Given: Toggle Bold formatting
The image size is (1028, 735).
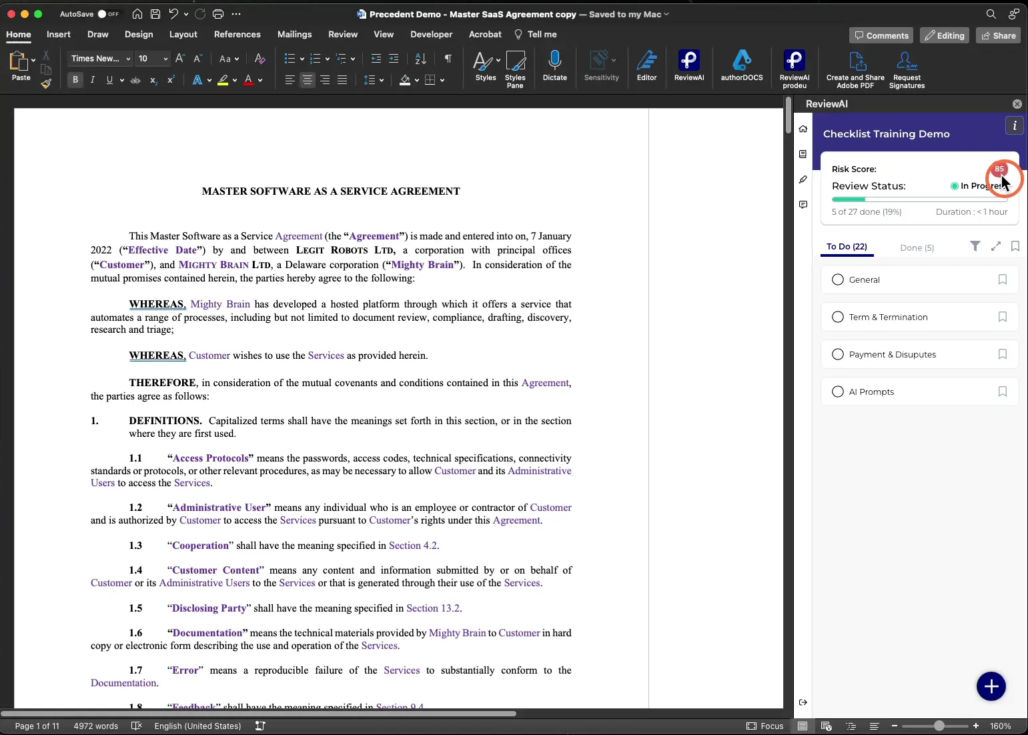Looking at the screenshot, I should (x=75, y=80).
